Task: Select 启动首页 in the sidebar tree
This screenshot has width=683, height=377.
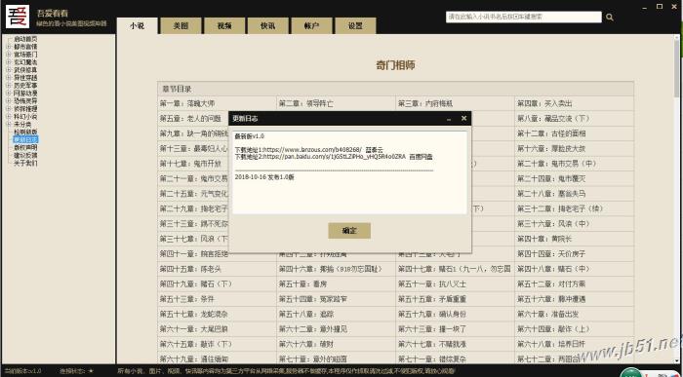Action: (25, 39)
